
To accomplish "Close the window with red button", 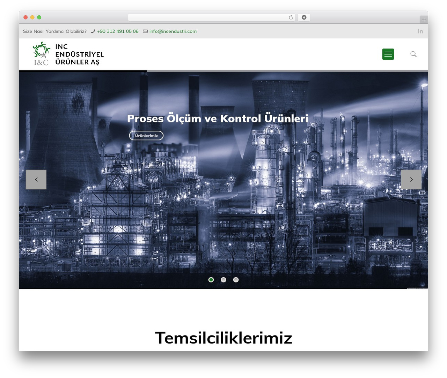I will 25,17.
